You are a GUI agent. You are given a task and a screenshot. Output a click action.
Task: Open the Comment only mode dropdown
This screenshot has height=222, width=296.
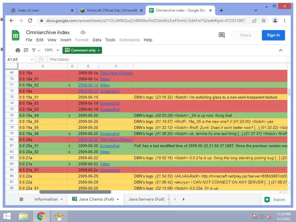click(99, 50)
